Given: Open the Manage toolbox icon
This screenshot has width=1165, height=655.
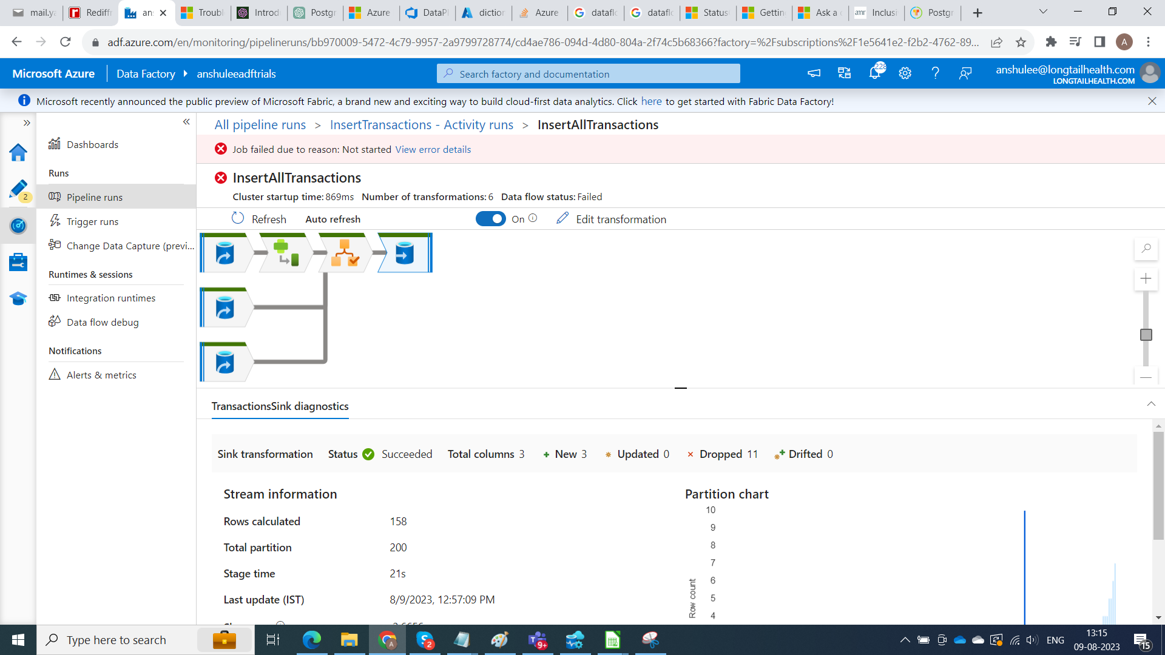Looking at the screenshot, I should pyautogui.click(x=18, y=262).
